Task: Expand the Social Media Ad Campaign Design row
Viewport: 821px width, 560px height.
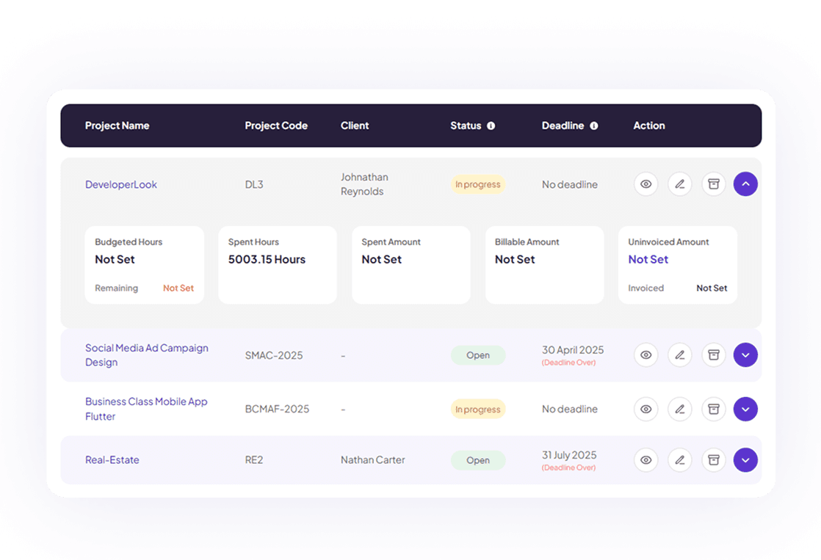Action: click(x=745, y=355)
